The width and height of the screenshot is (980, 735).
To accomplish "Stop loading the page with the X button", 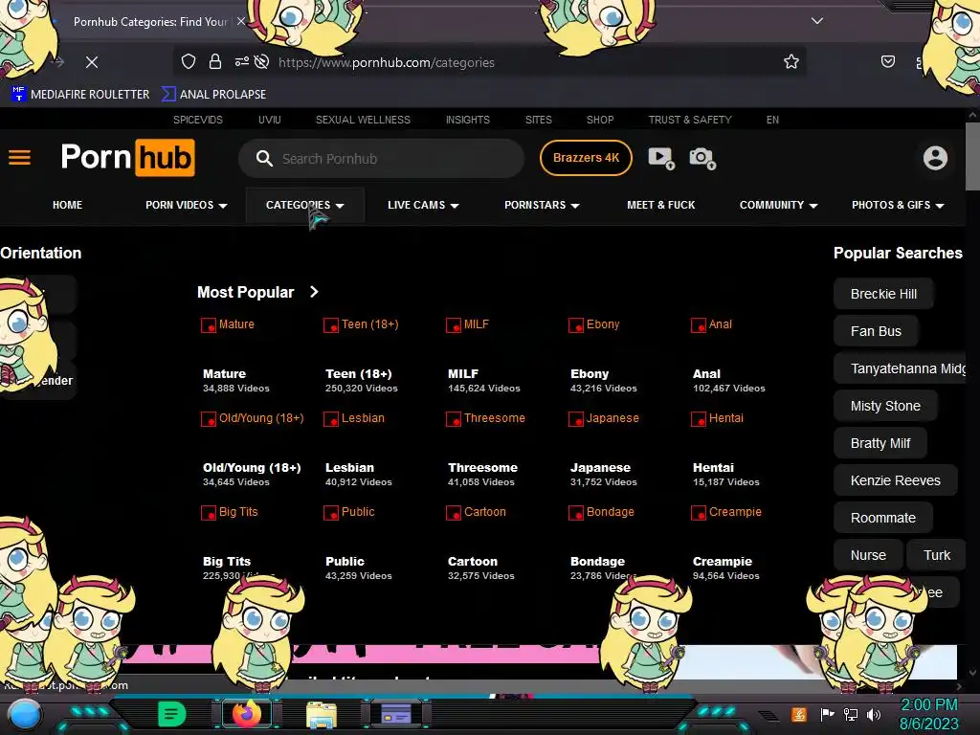I will (92, 62).
